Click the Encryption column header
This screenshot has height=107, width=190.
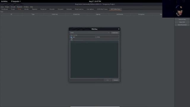141,14
